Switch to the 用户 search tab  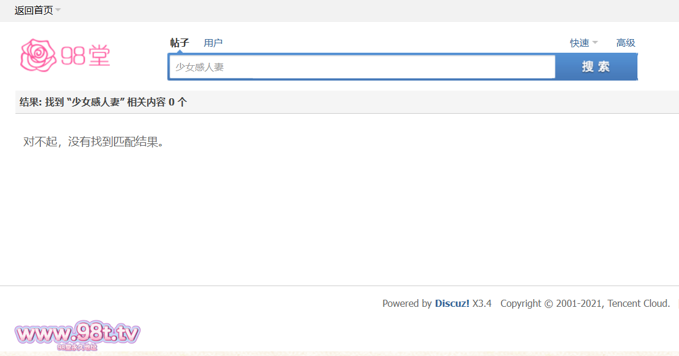tap(213, 43)
